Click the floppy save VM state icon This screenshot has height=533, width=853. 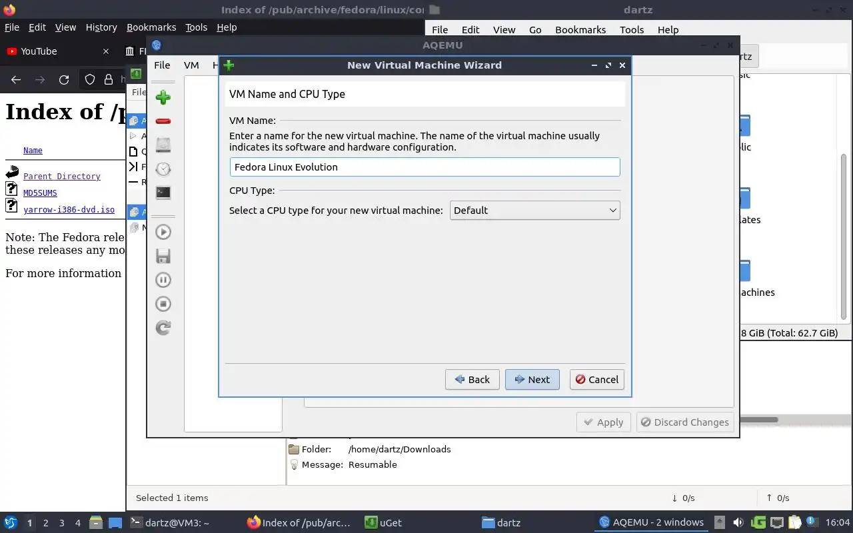[x=163, y=256]
